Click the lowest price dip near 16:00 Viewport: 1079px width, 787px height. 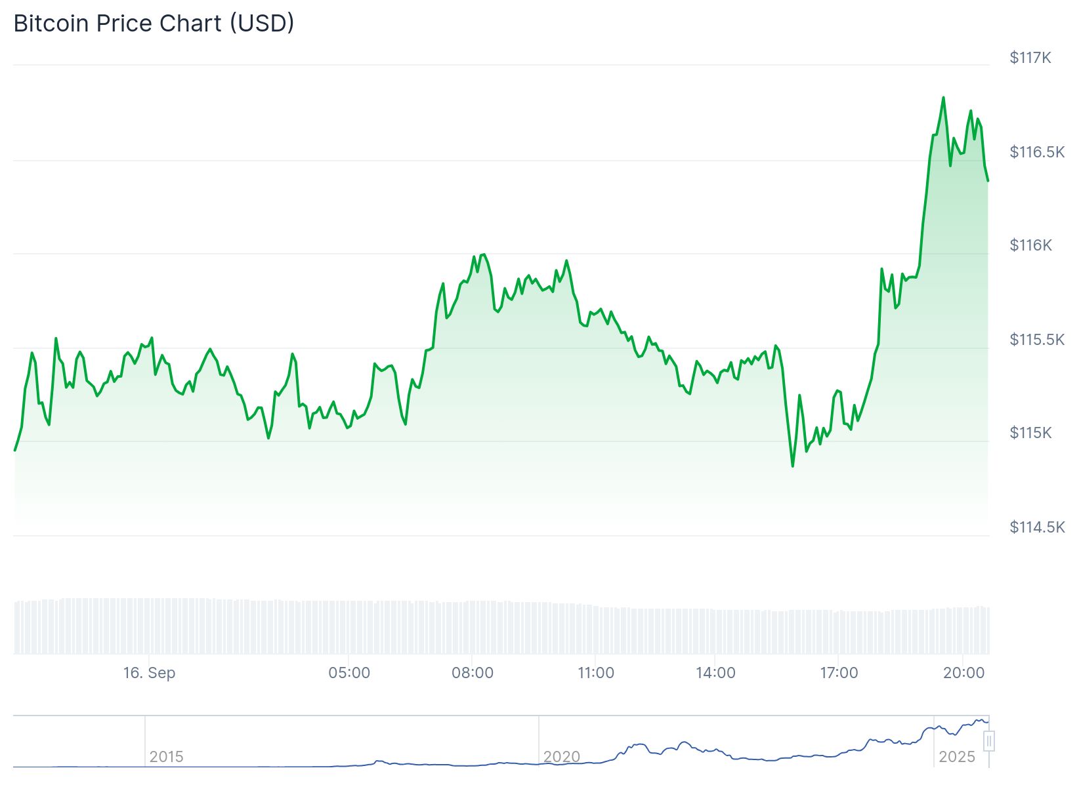click(793, 466)
